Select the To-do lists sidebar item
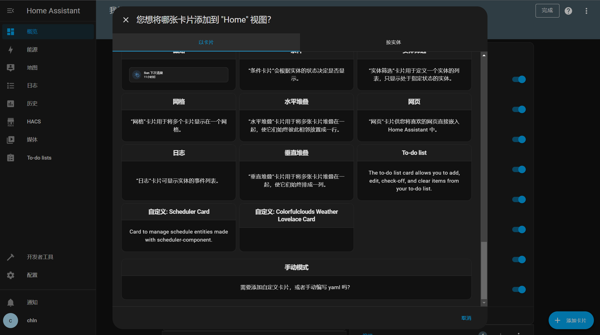This screenshot has width=600, height=335. [48, 158]
